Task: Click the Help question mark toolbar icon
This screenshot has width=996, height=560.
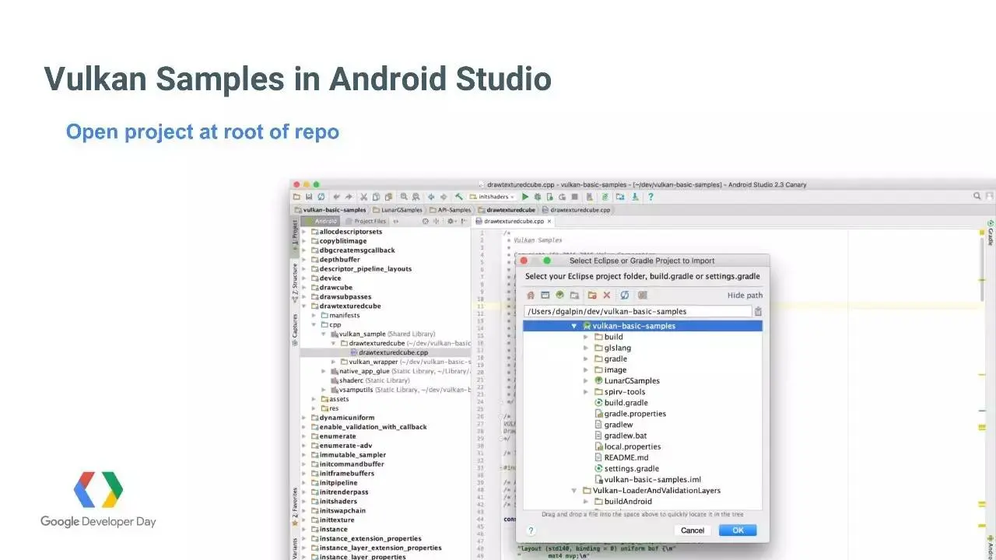Action: pyautogui.click(x=651, y=197)
